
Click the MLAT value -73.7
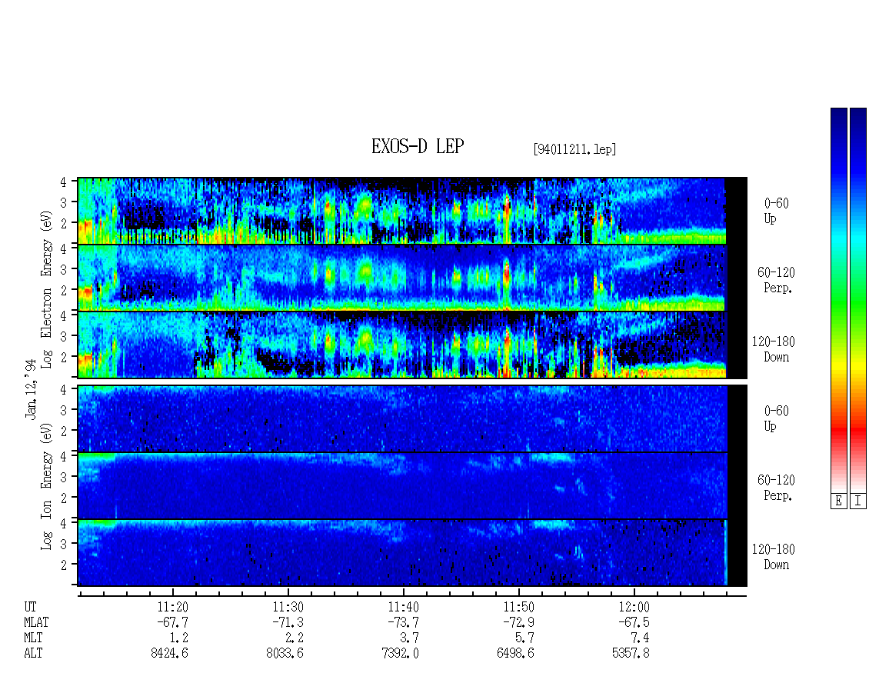[x=403, y=622]
